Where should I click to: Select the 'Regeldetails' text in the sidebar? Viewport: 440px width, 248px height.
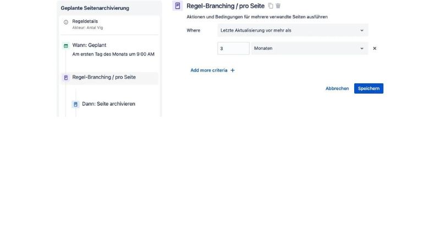(x=84, y=21)
